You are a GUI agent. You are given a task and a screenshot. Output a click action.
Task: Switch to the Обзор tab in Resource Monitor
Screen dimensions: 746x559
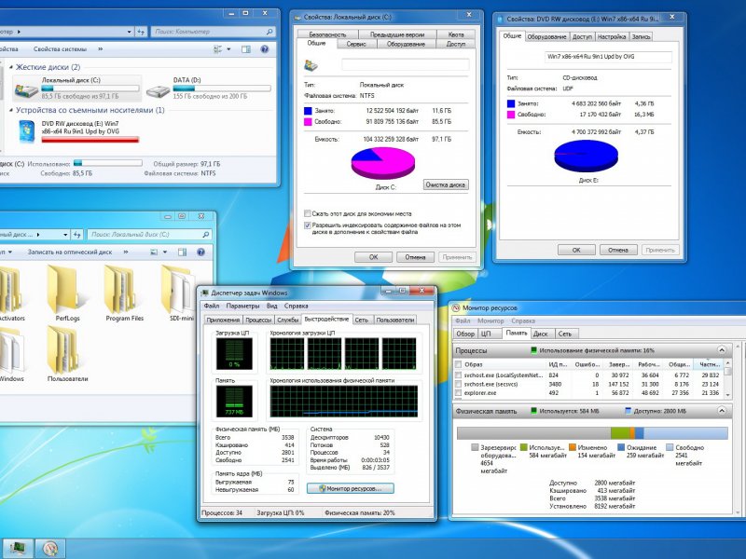[465, 334]
